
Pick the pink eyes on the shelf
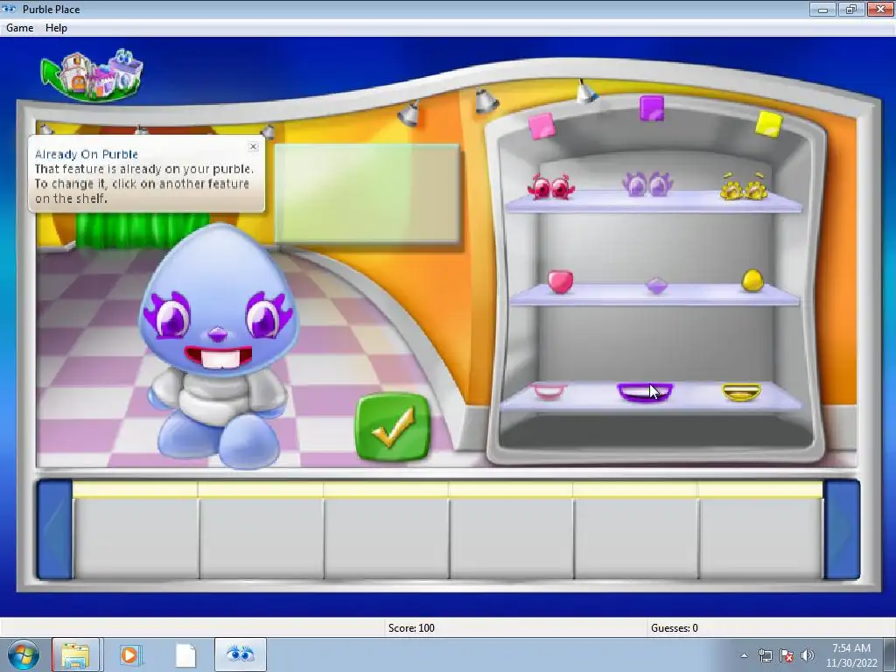point(551,187)
